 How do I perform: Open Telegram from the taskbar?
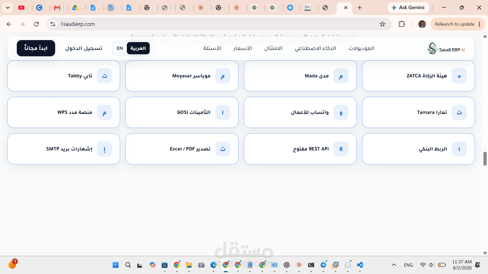[323, 265]
